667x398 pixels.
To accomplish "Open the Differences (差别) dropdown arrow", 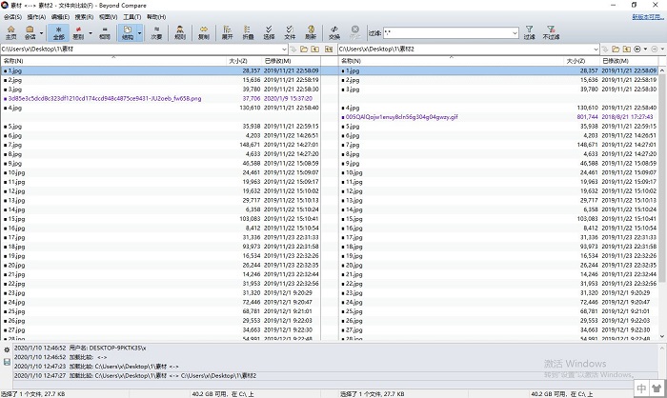I will tap(91, 32).
